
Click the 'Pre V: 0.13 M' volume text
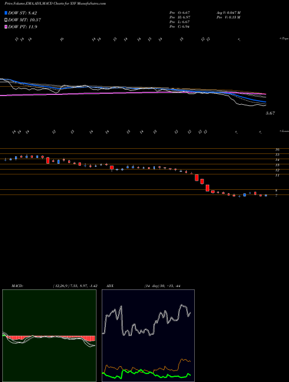pyautogui.click(x=229, y=17)
